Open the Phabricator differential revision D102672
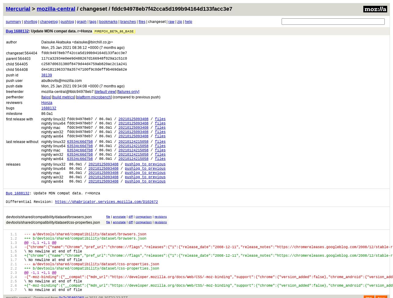Viewport: 393px width, 298px height. 107,202
